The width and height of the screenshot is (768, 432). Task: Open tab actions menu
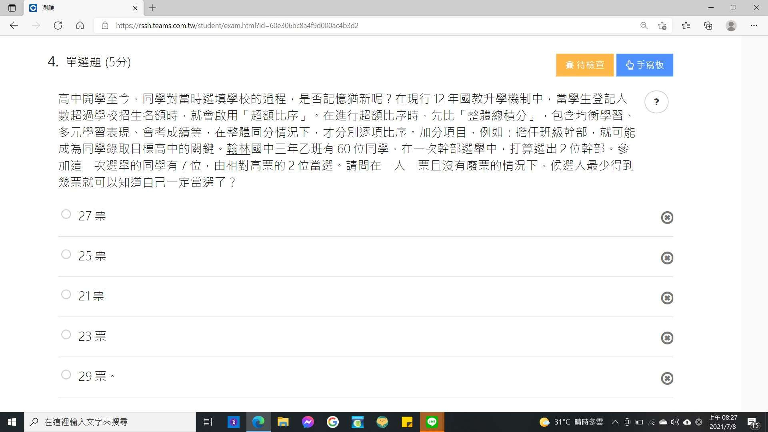pyautogui.click(x=12, y=8)
